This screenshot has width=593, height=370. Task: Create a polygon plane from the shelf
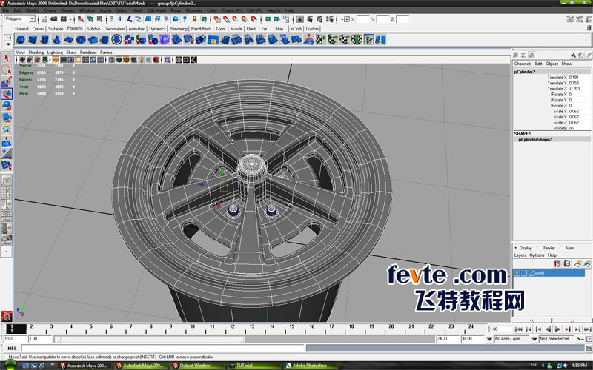(68, 39)
